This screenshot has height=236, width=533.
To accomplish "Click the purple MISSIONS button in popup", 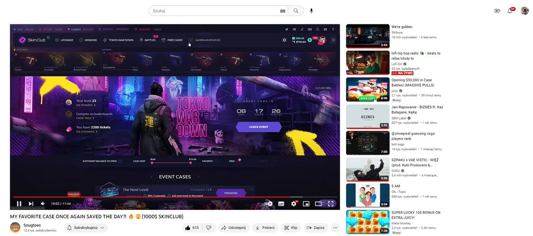I will pyautogui.click(x=231, y=193).
